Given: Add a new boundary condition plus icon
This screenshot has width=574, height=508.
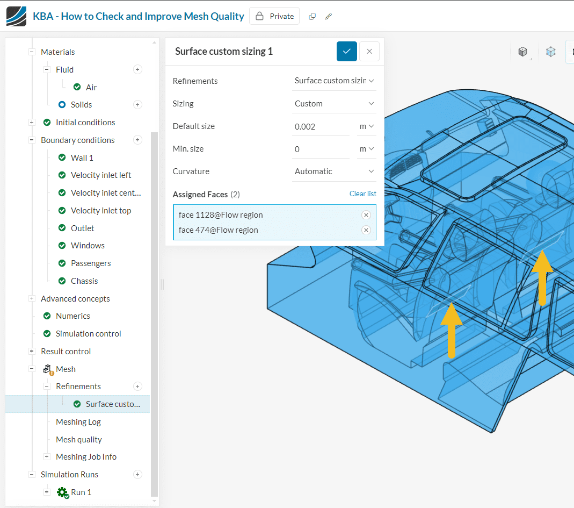Looking at the screenshot, I should (x=137, y=140).
